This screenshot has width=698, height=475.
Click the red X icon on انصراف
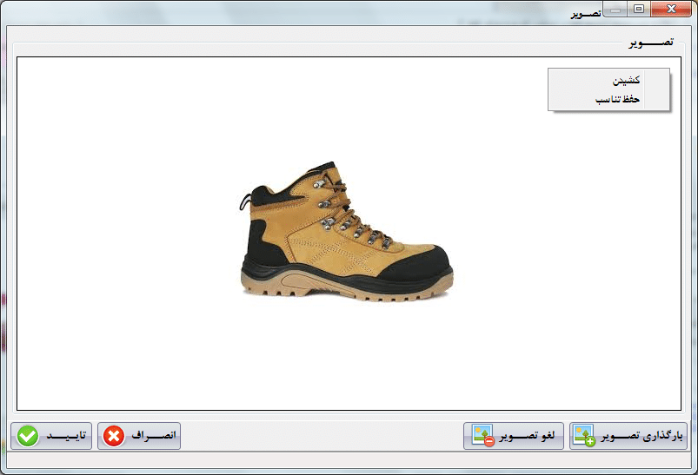click(114, 436)
